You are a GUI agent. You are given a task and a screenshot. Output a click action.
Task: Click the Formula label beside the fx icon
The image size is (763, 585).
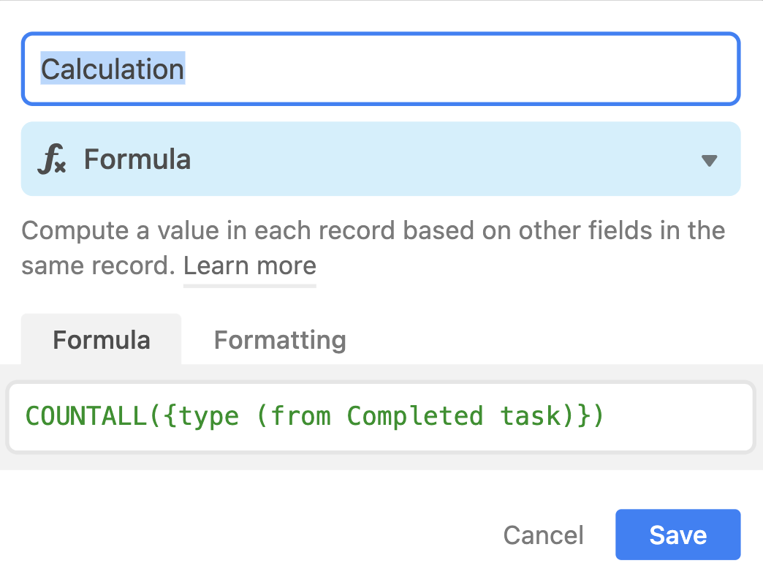pos(137,159)
